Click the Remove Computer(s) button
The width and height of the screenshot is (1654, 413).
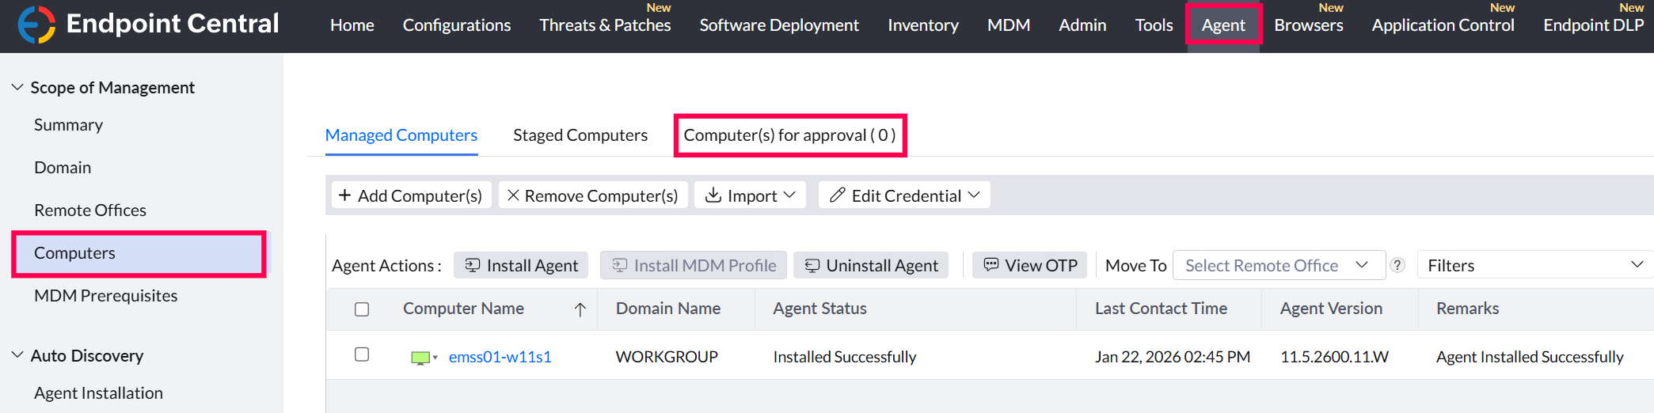click(x=592, y=195)
